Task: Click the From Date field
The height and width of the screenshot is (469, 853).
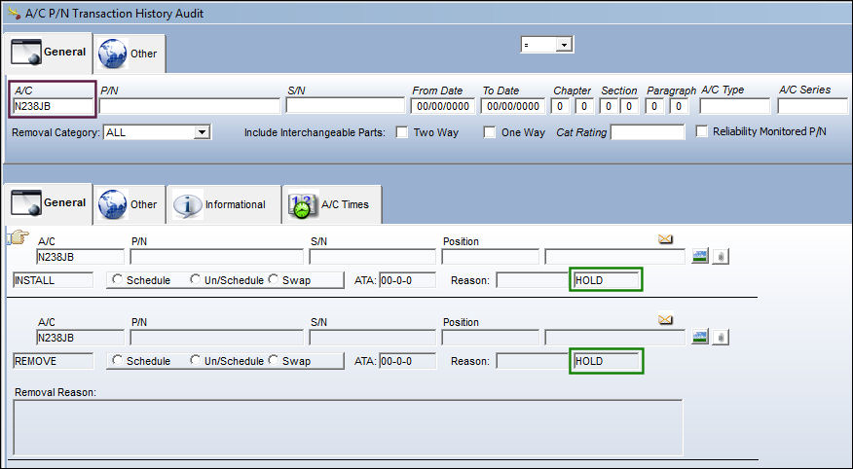Action: pyautogui.click(x=442, y=106)
